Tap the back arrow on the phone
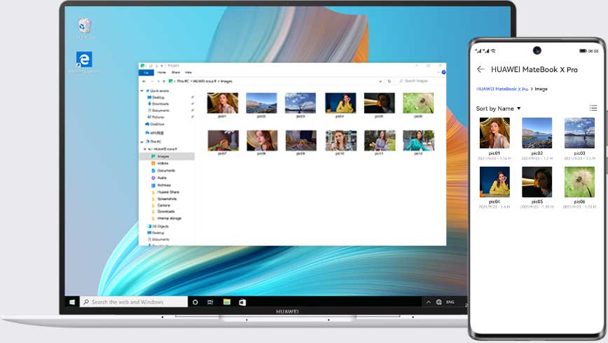 point(481,69)
